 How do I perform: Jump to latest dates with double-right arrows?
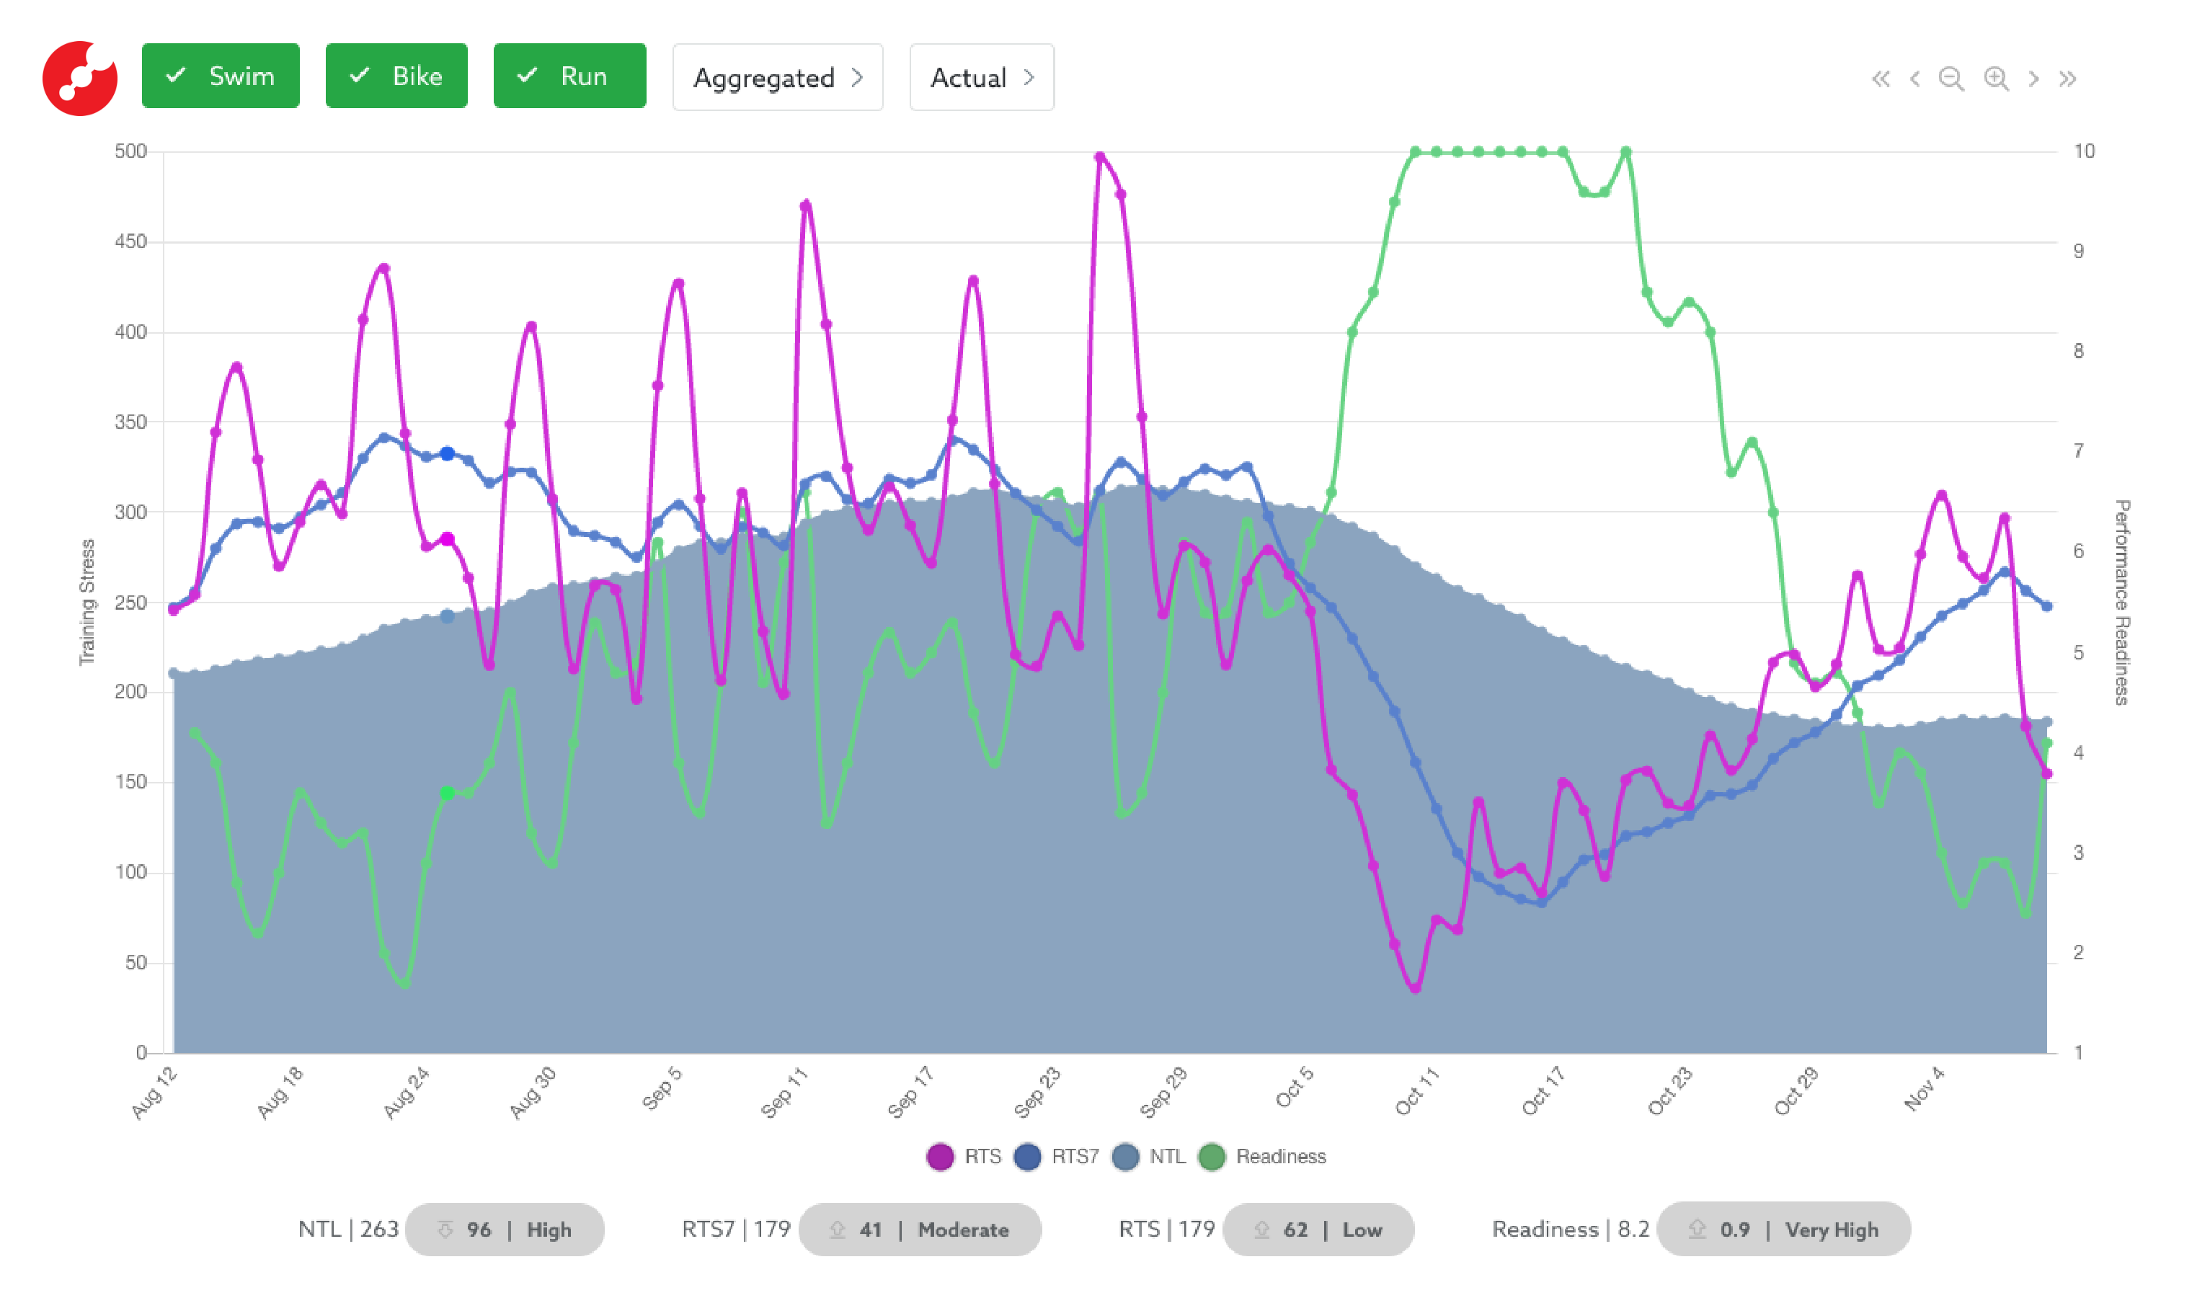pos(2067,79)
